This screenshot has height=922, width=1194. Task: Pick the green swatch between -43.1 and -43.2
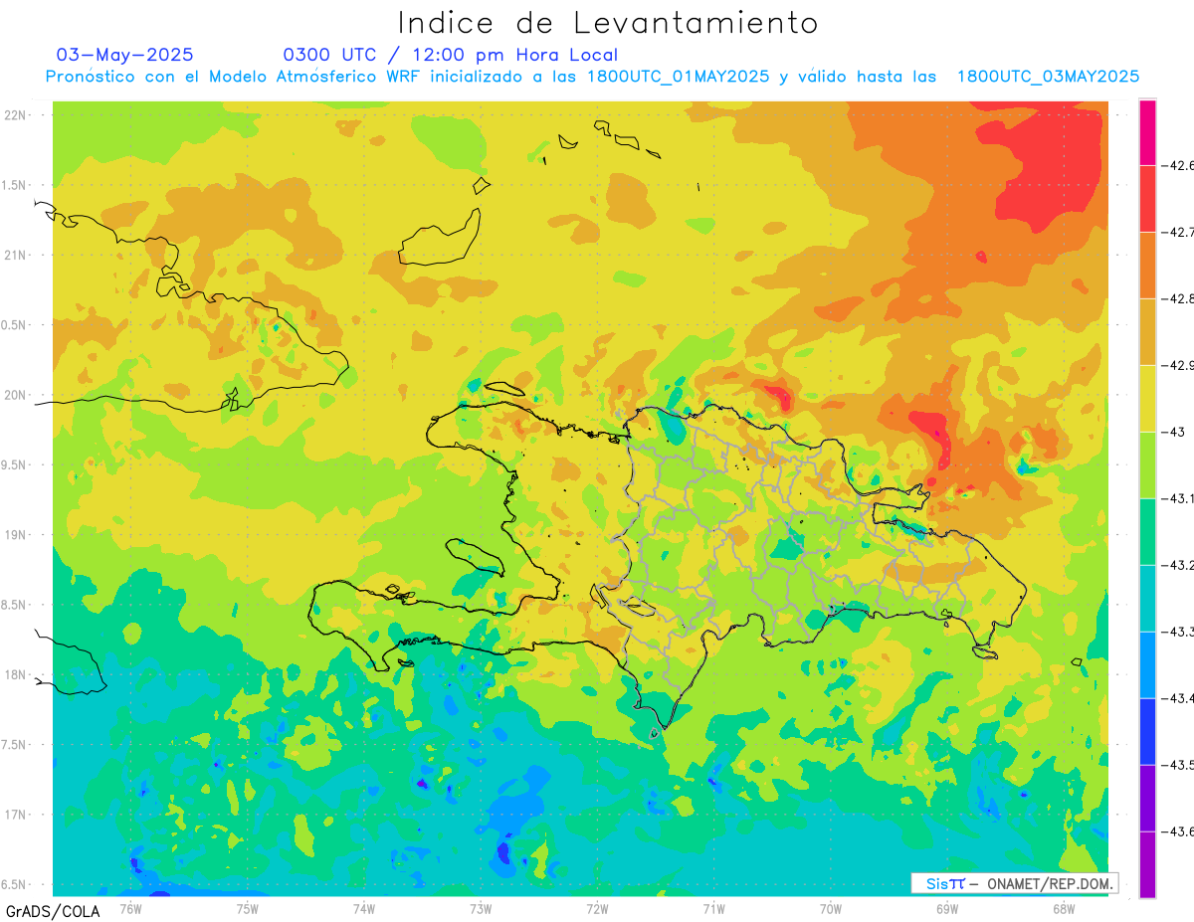tap(1147, 531)
